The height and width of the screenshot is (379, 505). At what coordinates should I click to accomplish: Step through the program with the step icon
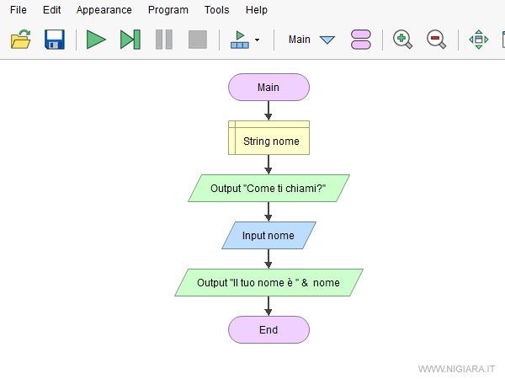(x=130, y=39)
